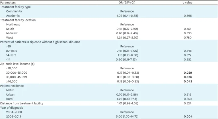Viewport: 218px width, 119px height.
Task: Click the '30,000–35,000' row label
Action: (17, 72)
